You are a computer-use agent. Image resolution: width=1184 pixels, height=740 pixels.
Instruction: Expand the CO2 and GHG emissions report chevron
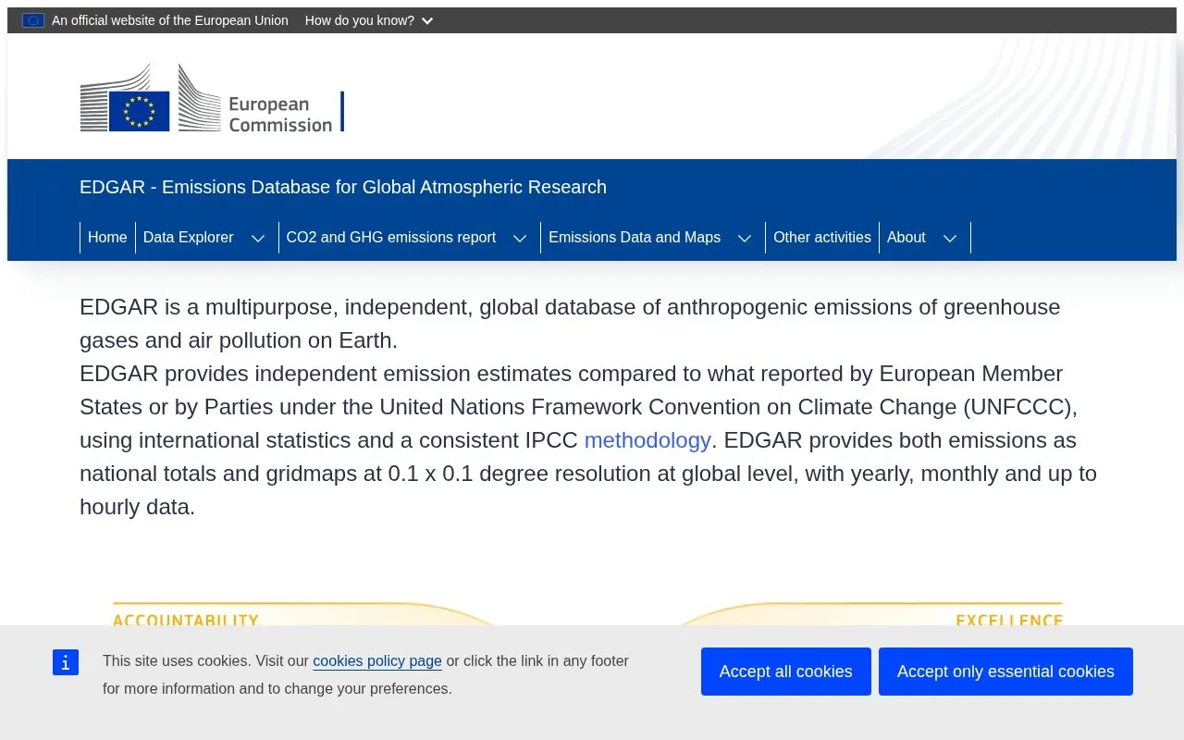[x=520, y=238]
